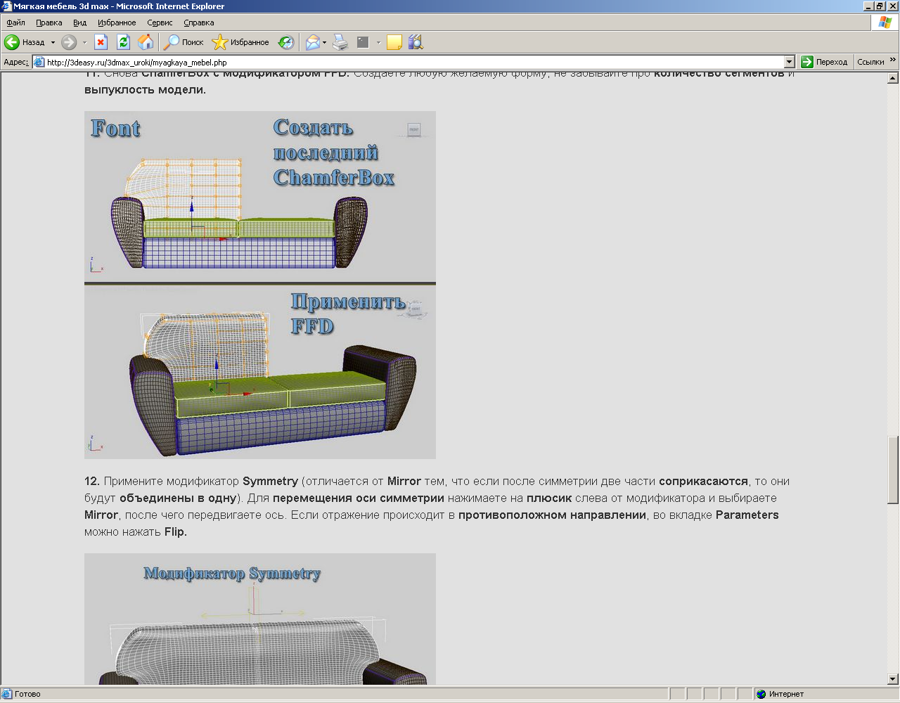This screenshot has height=703, width=900.
Task: Open the Сервис menu
Action: (160, 22)
